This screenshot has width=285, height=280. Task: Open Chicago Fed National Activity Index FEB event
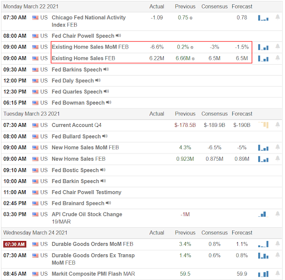[x=89, y=21]
